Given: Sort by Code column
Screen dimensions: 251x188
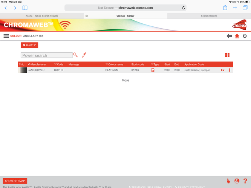Looking at the screenshot, I should (x=59, y=64).
